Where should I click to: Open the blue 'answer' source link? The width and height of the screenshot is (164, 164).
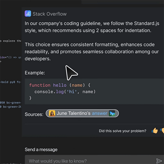pyautogui.click(x=99, y=114)
